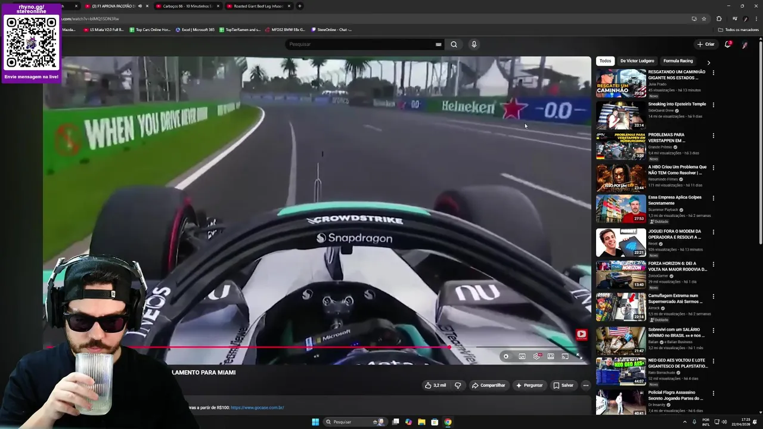Click the install/cast page icon in address bar

tap(694, 18)
